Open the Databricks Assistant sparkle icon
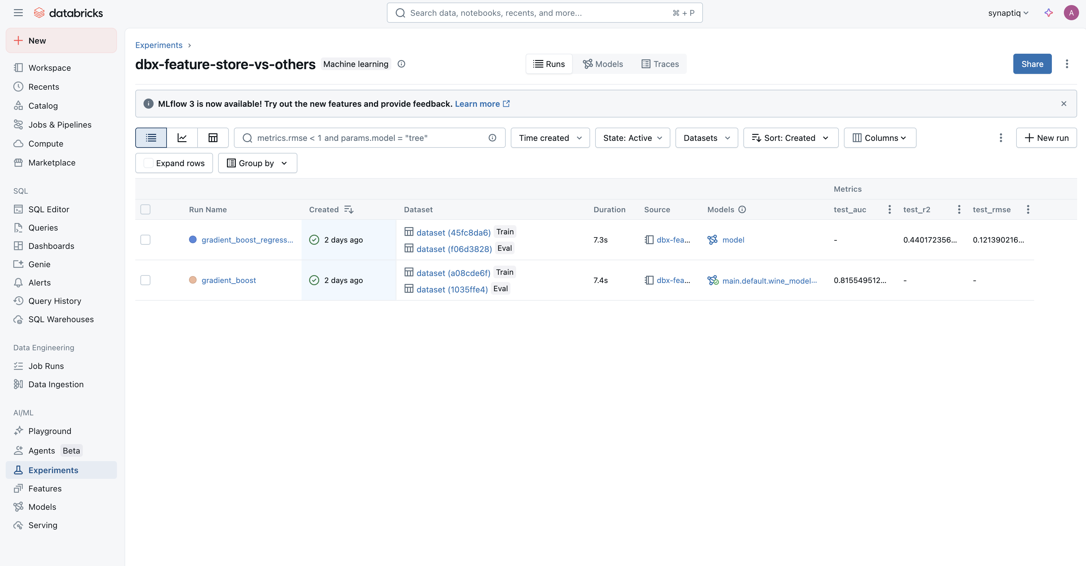 point(1048,13)
